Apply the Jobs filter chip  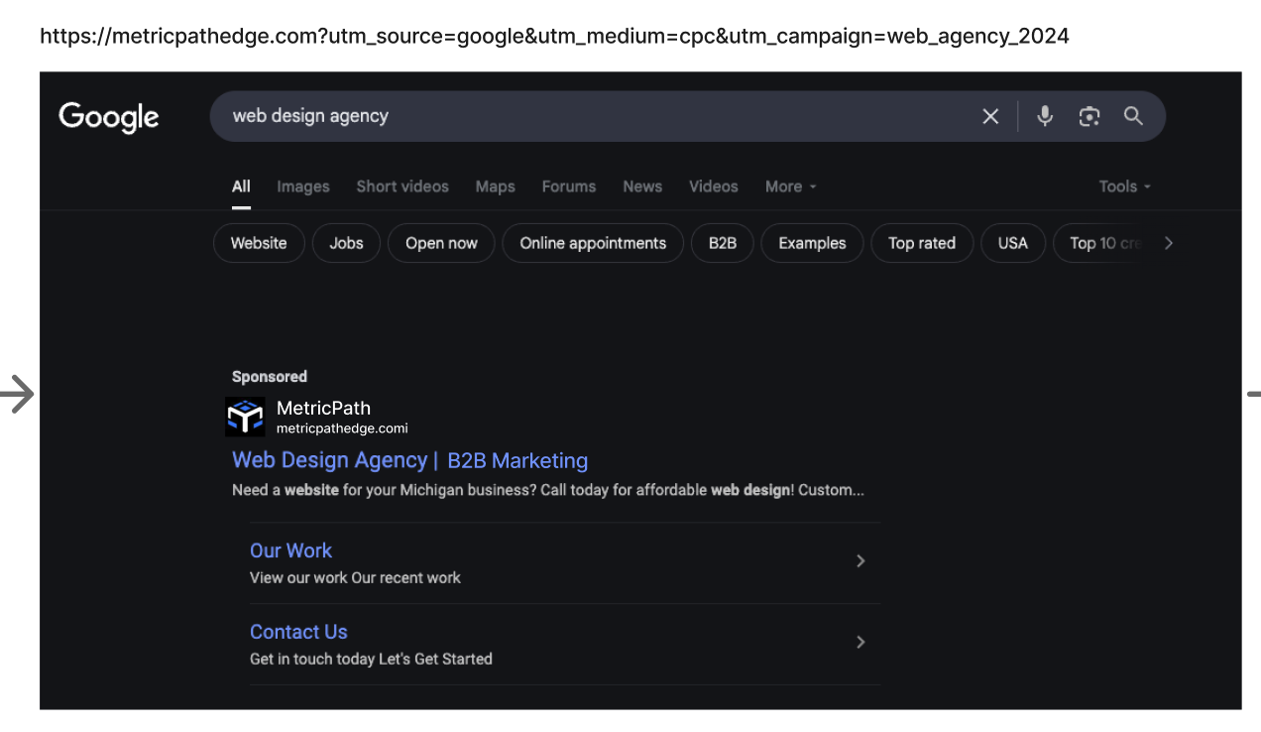pos(346,243)
